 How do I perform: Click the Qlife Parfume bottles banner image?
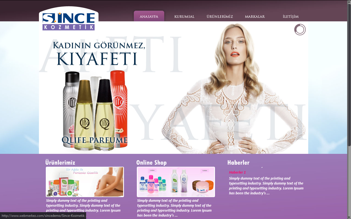pos(95,111)
